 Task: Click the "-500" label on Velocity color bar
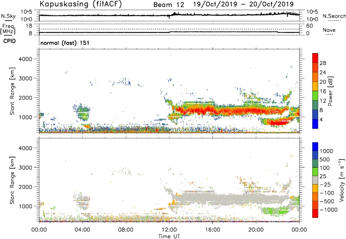coord(327,201)
